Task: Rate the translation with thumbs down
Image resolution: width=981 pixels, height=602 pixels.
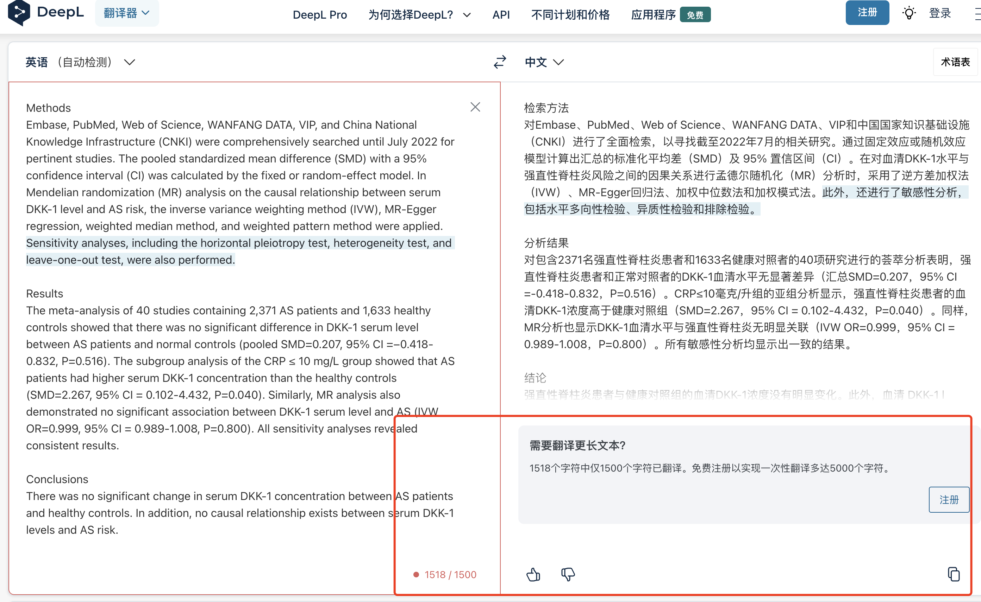Action: tap(568, 575)
